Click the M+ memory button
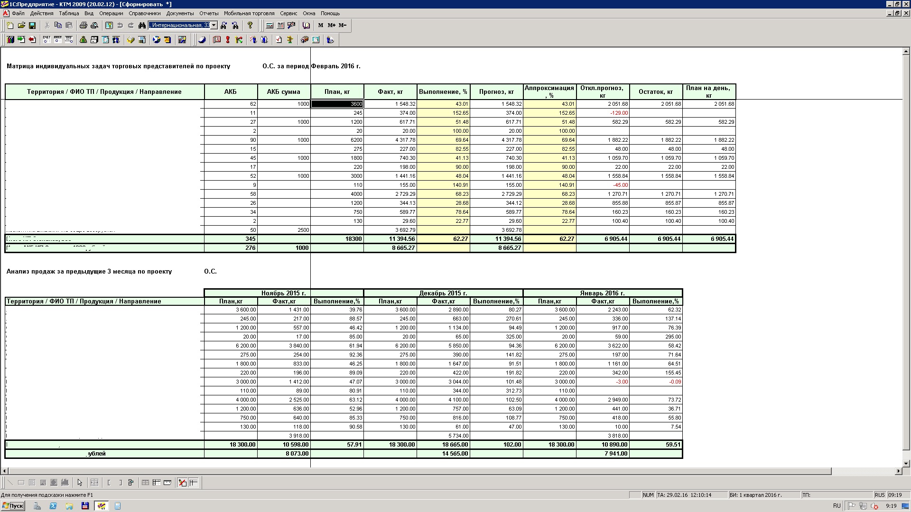 [x=332, y=26]
